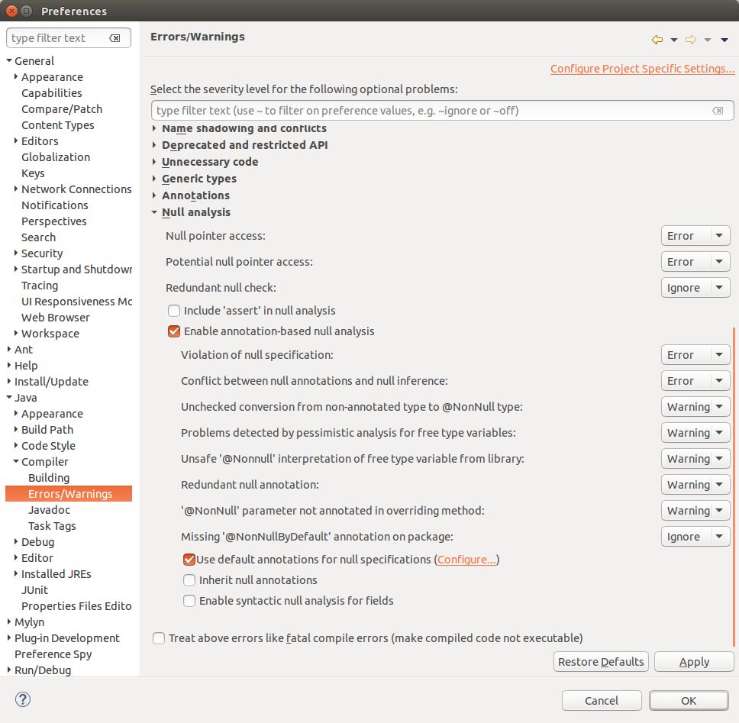The height and width of the screenshot is (723, 739).
Task: Check Treat above errors like fatal compile errors
Action: (x=159, y=638)
